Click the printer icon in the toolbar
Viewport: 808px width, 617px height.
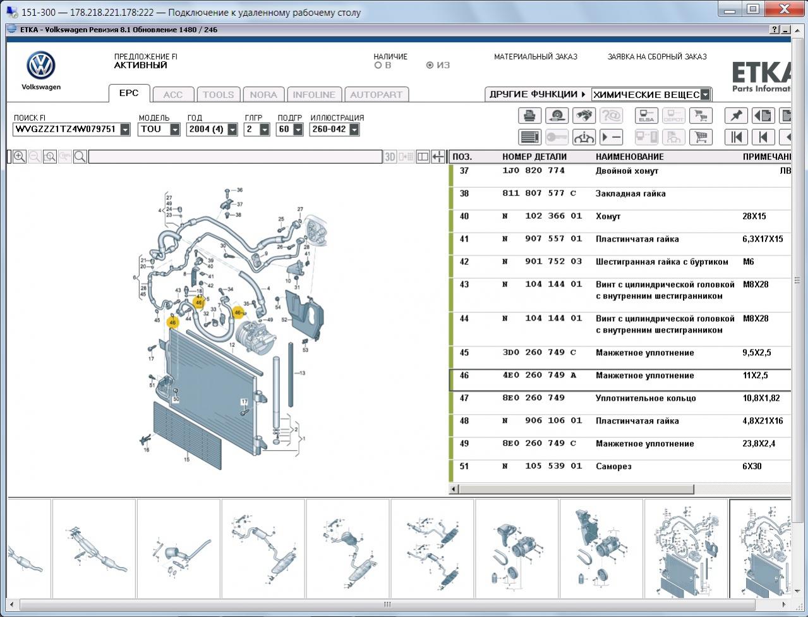[x=529, y=116]
